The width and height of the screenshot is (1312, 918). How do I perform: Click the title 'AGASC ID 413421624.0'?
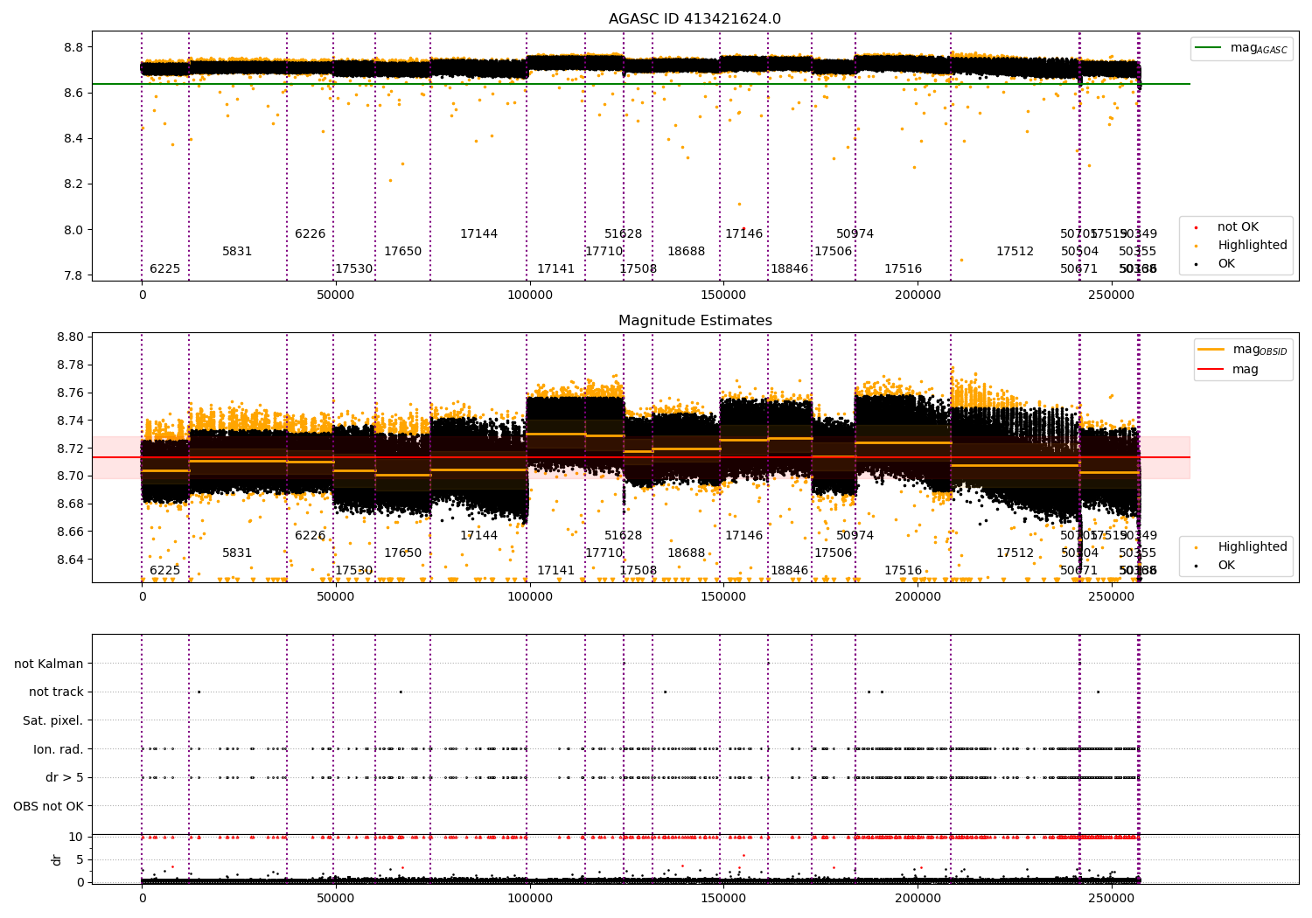[694, 19]
